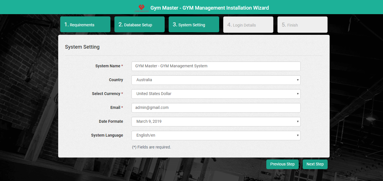
Task: Click the language dropdown arrow
Action: point(298,135)
